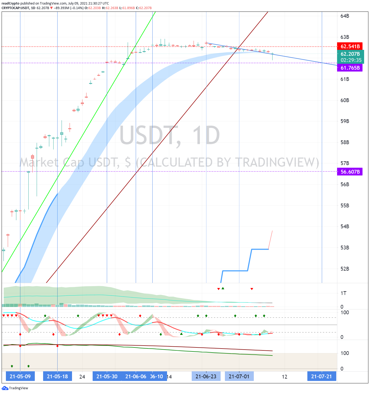Select the 21-06-06 date marker
The height and width of the screenshot is (393, 370).
pyautogui.click(x=136, y=376)
